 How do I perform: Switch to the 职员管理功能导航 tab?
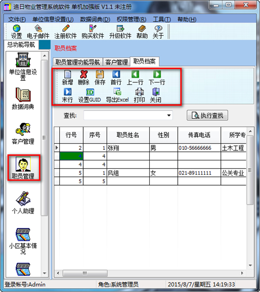77,62
